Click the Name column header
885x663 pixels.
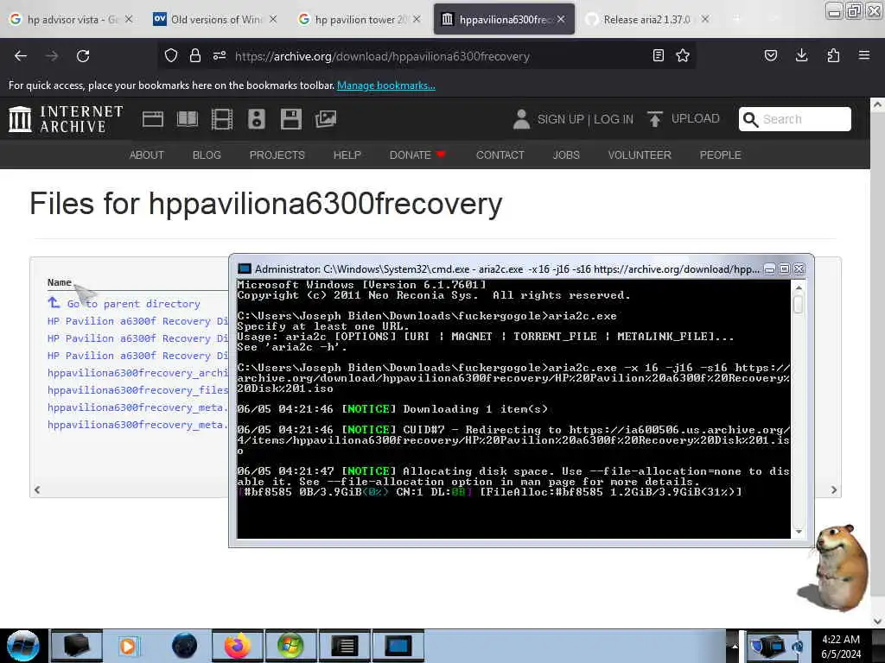[x=60, y=282]
